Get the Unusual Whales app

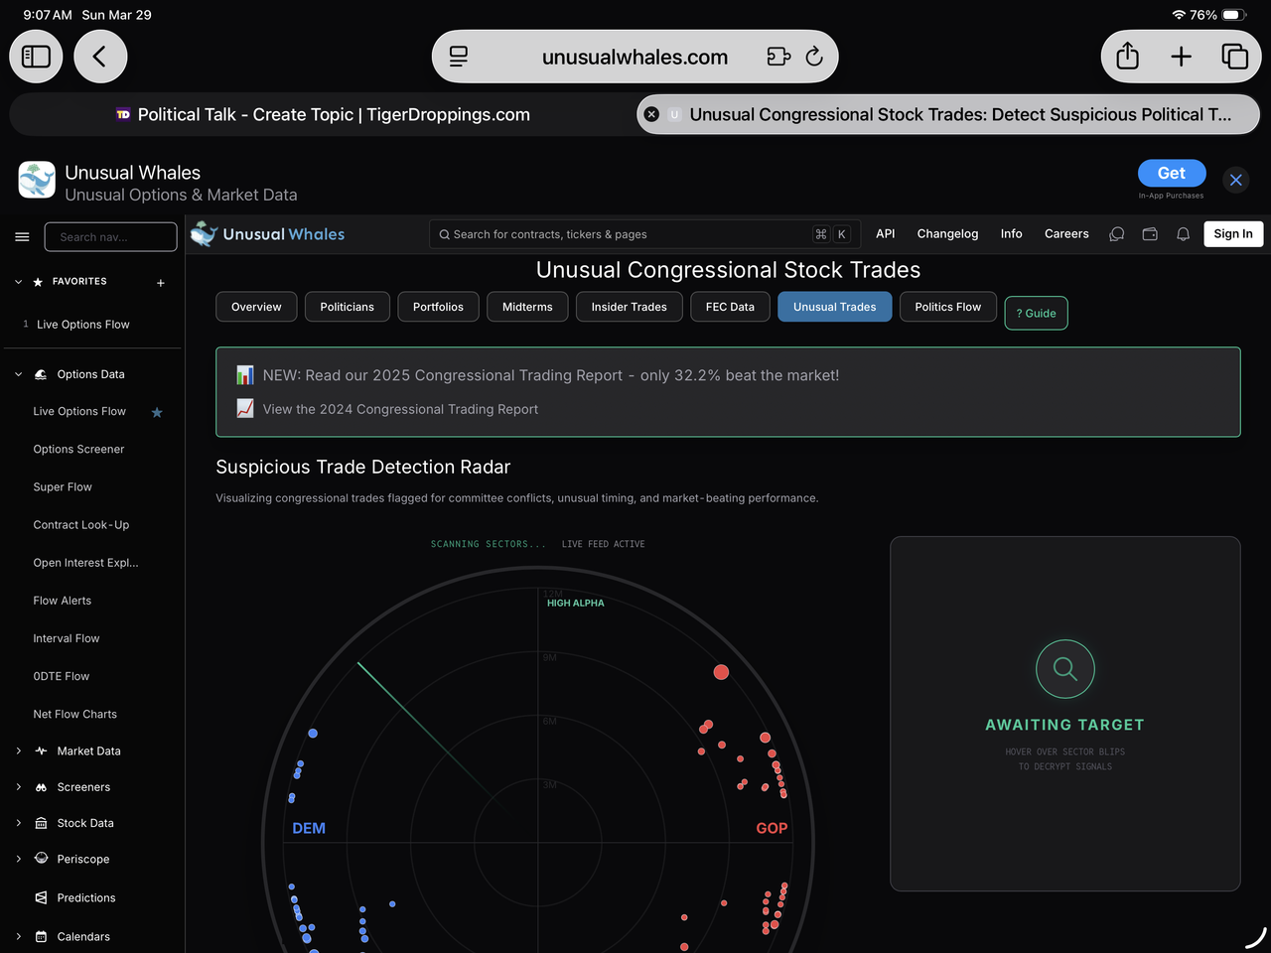point(1172,173)
